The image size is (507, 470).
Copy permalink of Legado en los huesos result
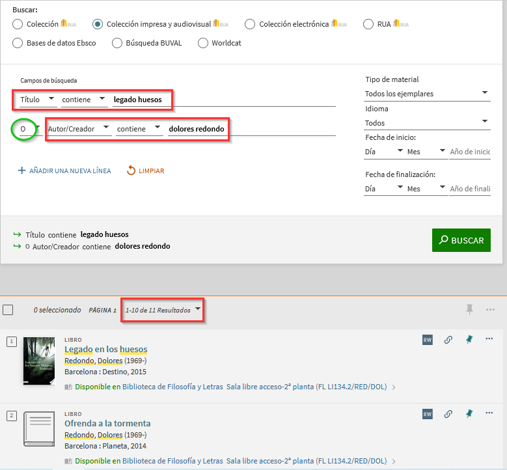(x=448, y=340)
